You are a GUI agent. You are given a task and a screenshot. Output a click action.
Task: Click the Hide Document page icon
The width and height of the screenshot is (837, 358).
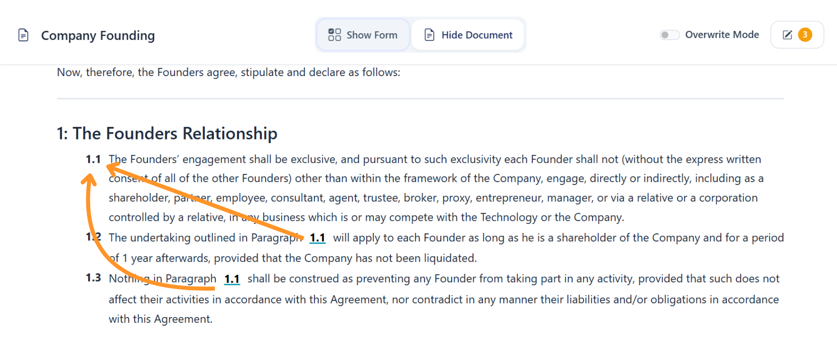[x=430, y=35]
